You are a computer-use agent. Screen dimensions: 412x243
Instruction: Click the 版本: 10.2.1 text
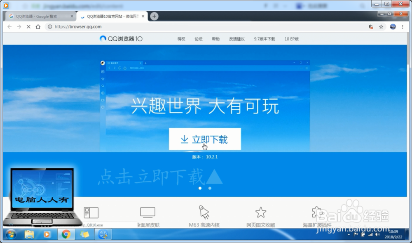click(x=205, y=157)
